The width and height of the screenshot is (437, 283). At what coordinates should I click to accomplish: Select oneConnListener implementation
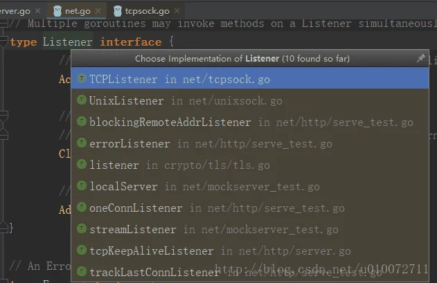click(x=250, y=208)
